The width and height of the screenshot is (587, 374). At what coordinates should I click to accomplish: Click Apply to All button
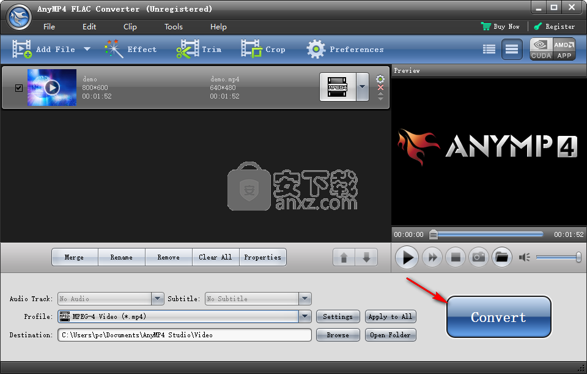click(391, 316)
